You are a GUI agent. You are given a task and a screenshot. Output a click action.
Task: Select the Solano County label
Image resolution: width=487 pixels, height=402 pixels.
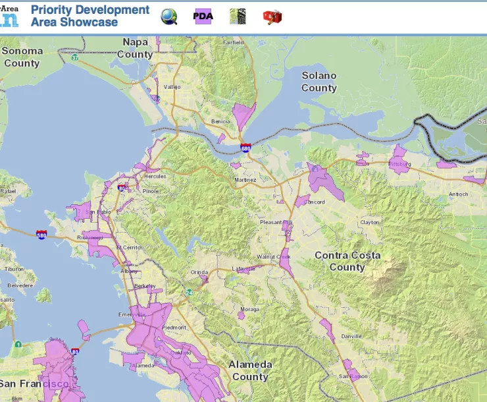(319, 82)
